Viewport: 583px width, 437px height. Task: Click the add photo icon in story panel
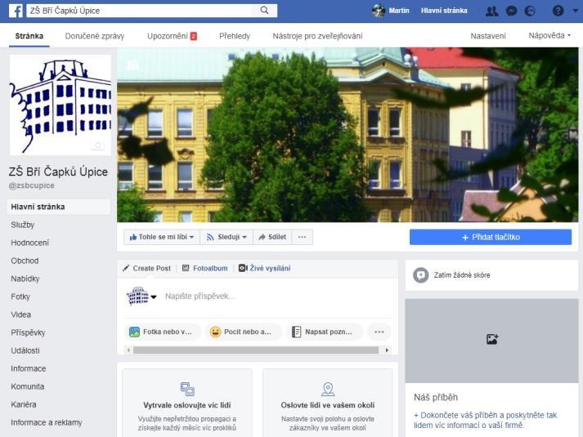tap(492, 339)
